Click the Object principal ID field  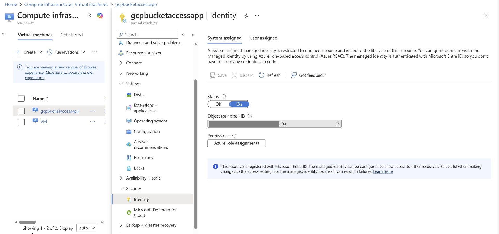click(x=274, y=124)
